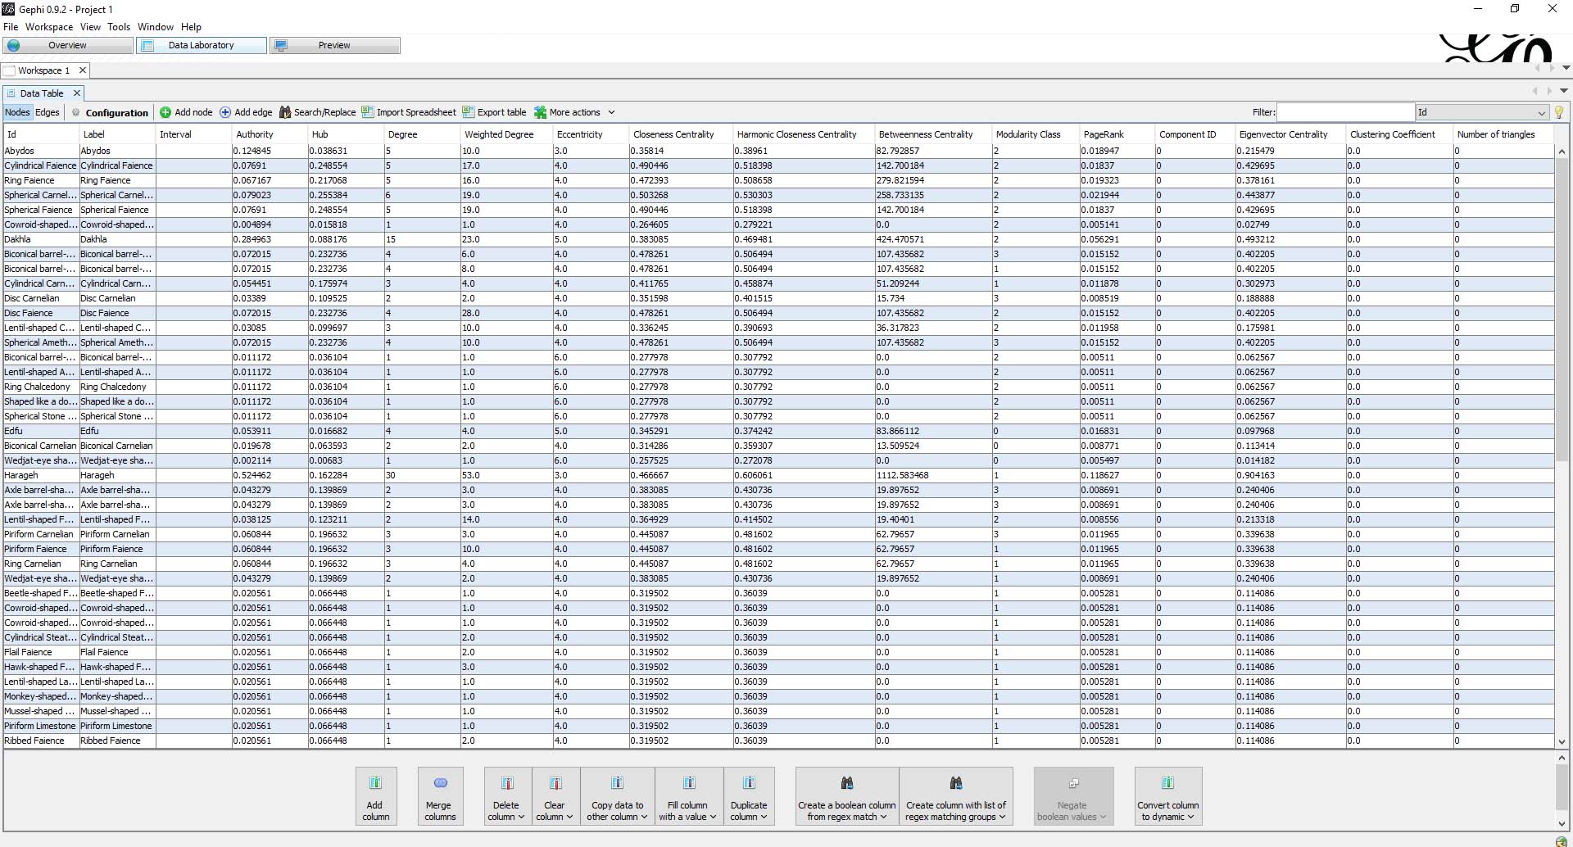Click table vertical scrollbar up arrow
Screen dimensions: 1573x847
click(x=1562, y=152)
